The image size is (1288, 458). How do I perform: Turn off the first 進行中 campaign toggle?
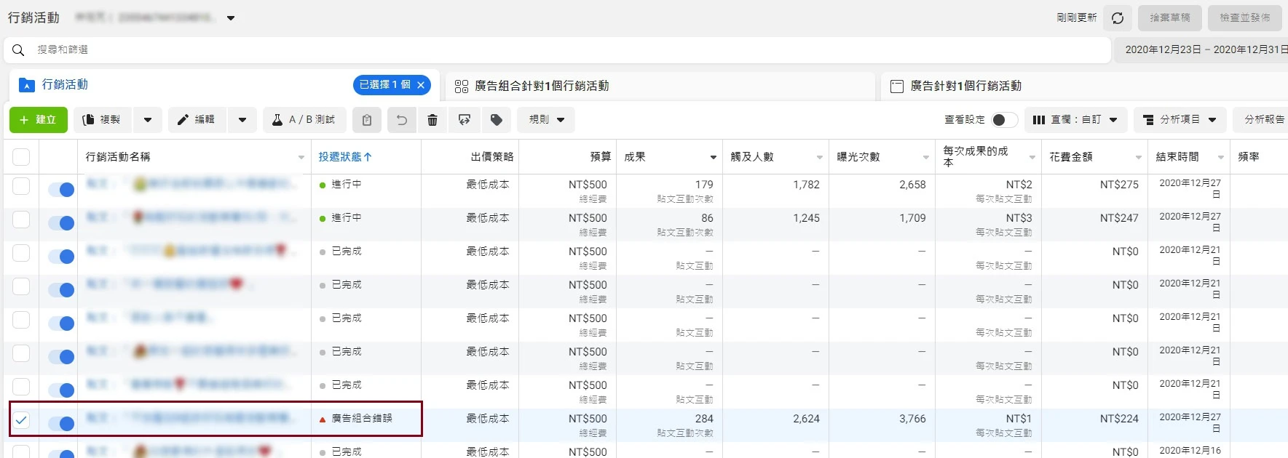point(61,190)
